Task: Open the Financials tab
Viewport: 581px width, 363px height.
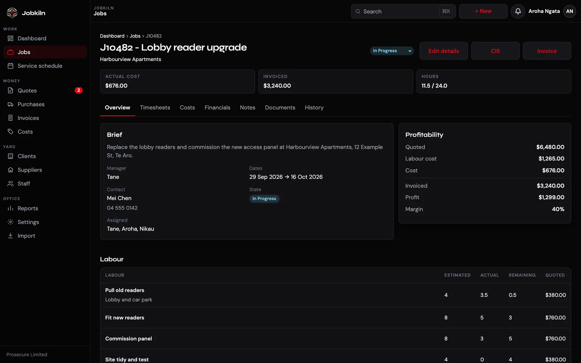Action: [x=217, y=108]
